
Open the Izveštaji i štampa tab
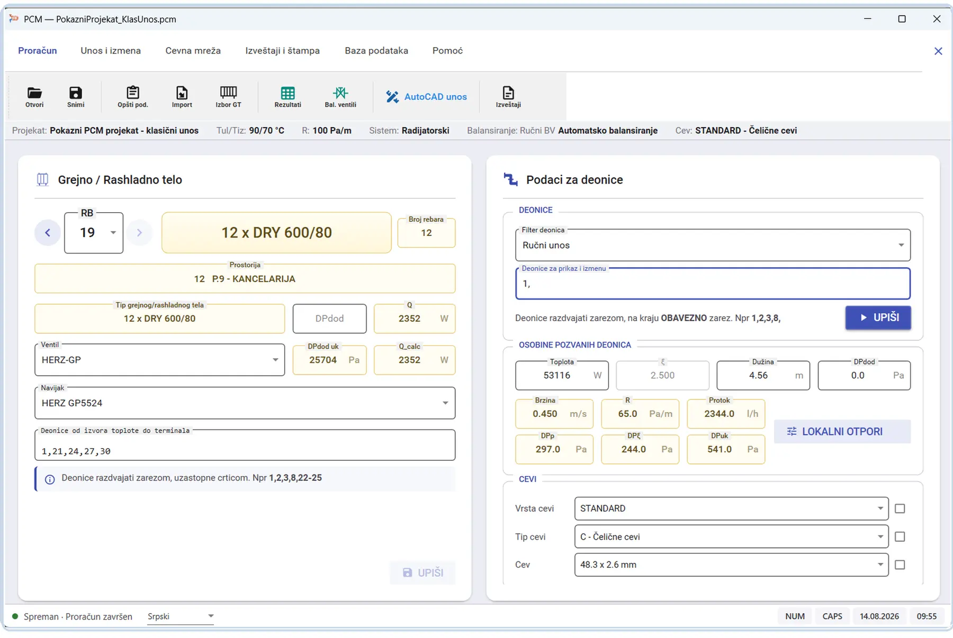[x=282, y=51]
